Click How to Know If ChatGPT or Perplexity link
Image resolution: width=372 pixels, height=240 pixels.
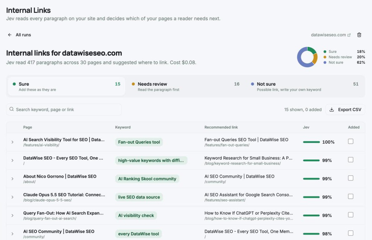[x=249, y=213]
